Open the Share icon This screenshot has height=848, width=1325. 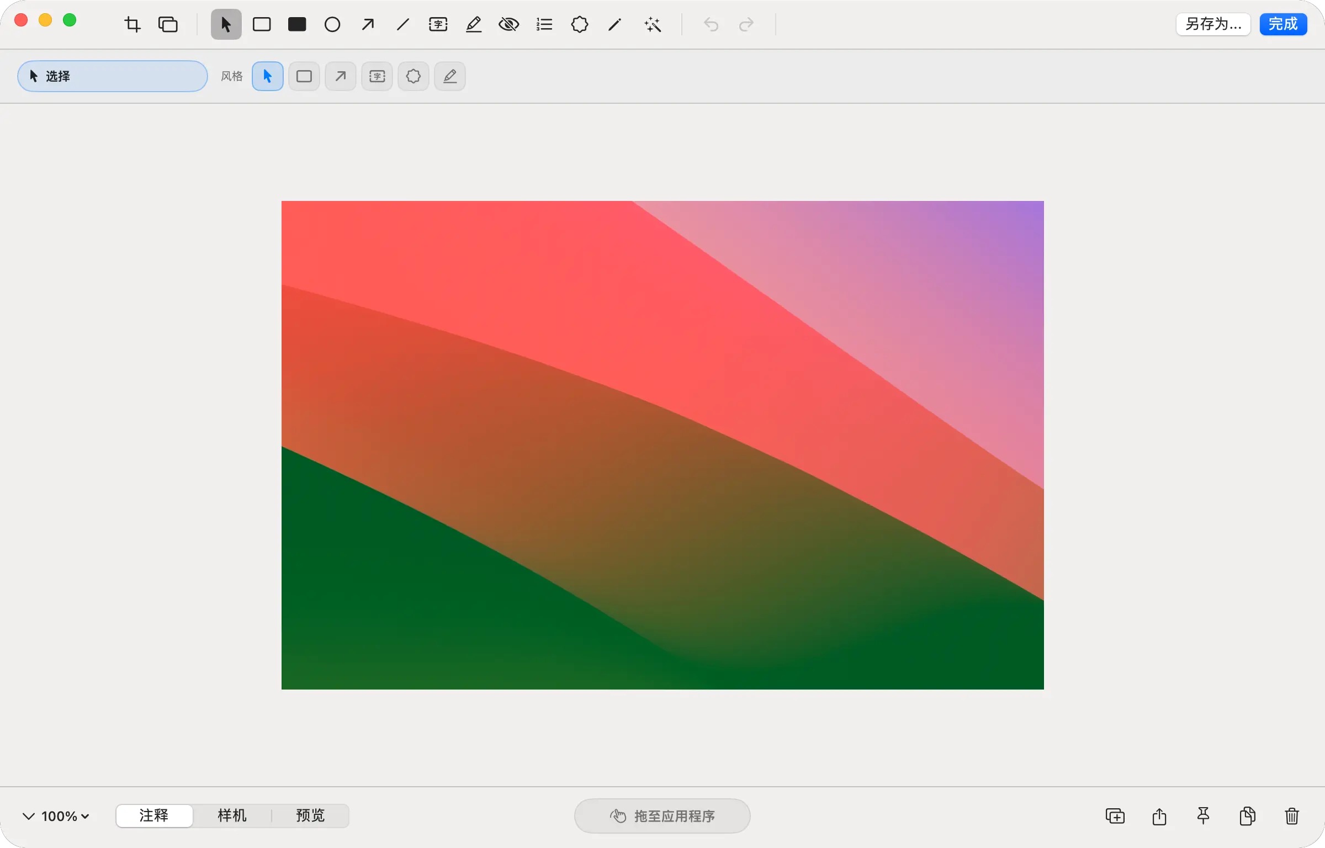pos(1159,816)
